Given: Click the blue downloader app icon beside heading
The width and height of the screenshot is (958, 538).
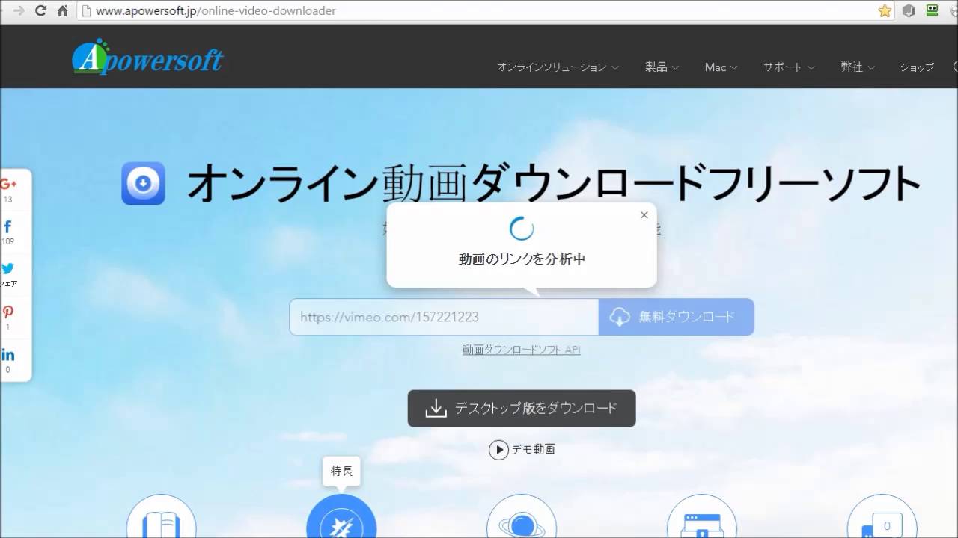Looking at the screenshot, I should coord(143,184).
